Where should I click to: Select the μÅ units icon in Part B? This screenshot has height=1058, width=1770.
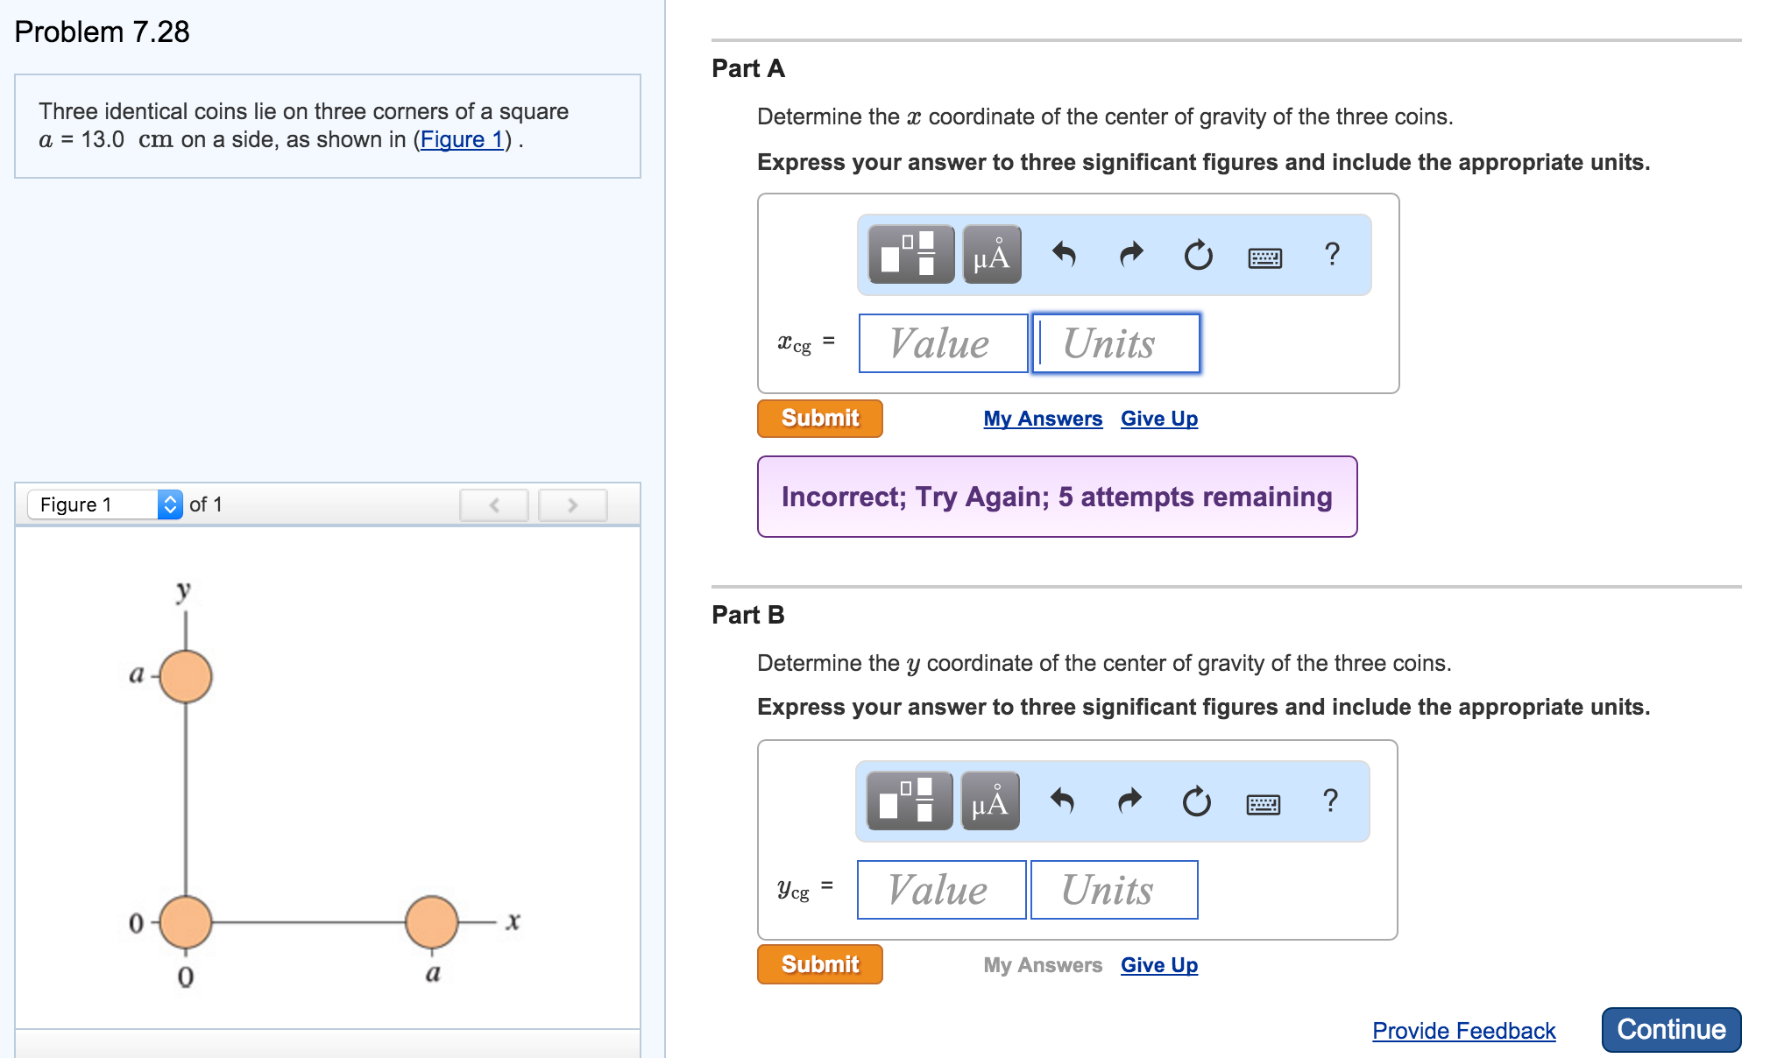click(x=990, y=801)
